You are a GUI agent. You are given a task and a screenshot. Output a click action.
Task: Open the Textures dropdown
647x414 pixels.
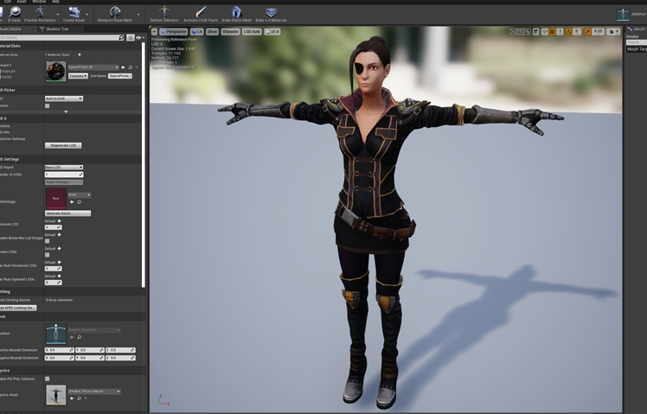pyautogui.click(x=78, y=76)
